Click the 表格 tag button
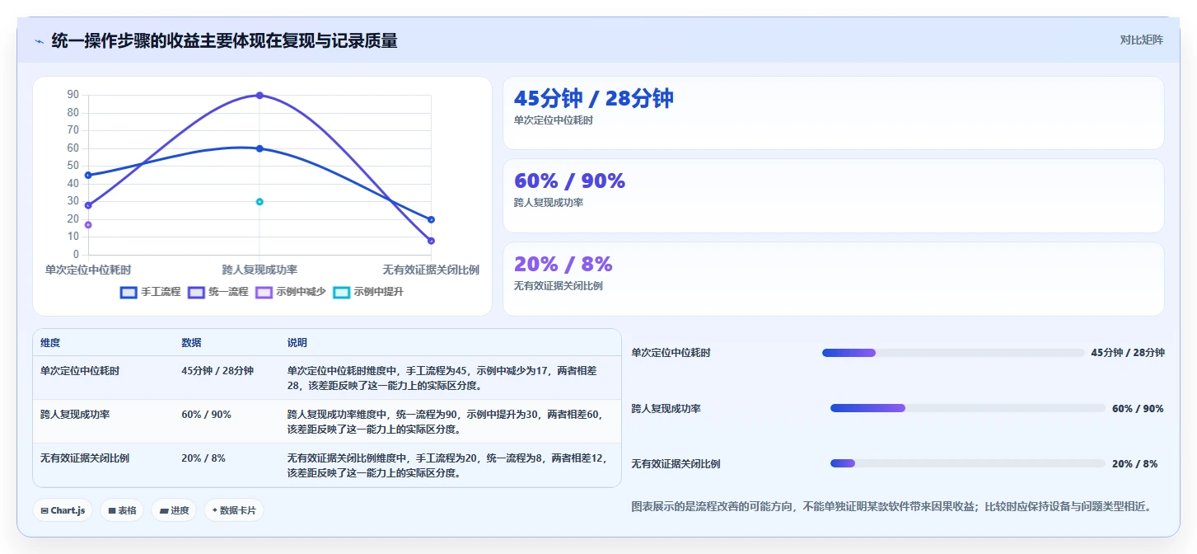 122,510
